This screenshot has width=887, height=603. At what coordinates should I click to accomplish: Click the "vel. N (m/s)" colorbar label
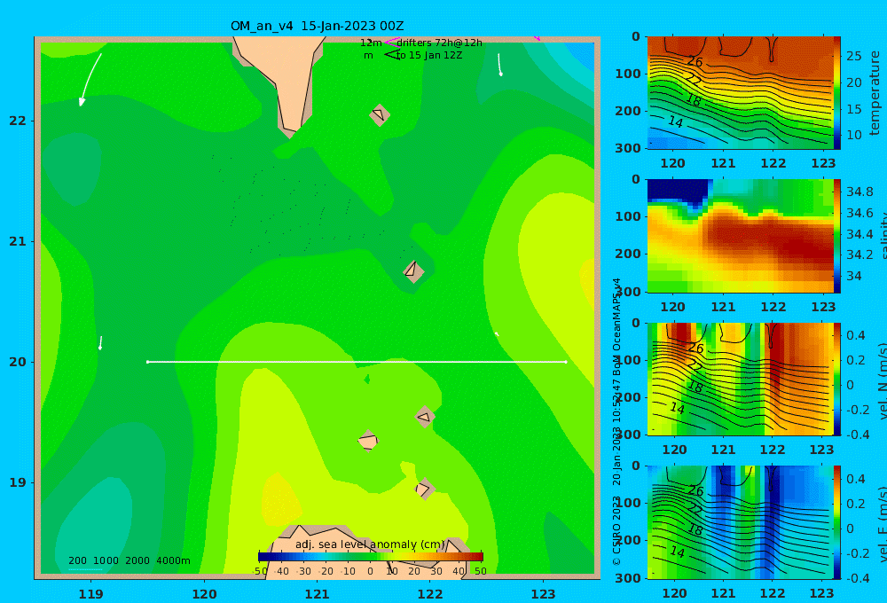[x=882, y=381]
